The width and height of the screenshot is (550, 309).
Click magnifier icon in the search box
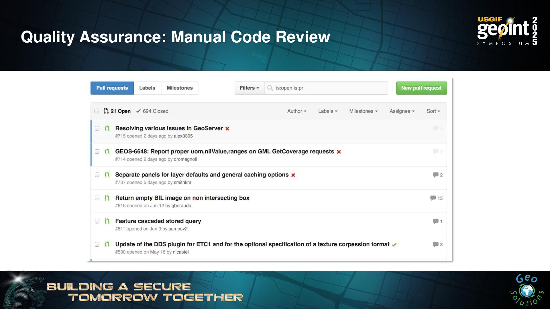[x=270, y=88]
